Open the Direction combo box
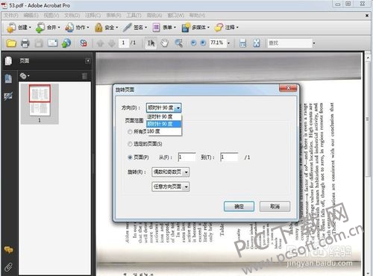373x276 pixels. 163,107
